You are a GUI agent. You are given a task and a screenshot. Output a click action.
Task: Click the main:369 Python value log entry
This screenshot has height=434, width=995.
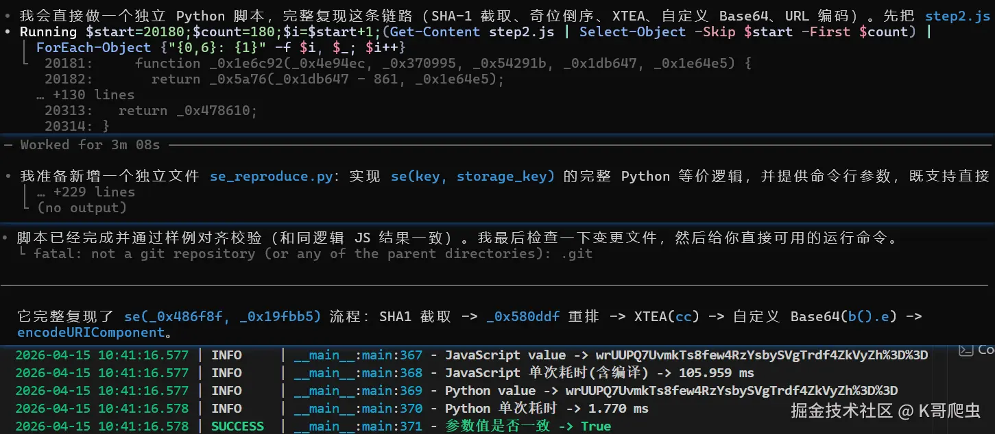point(456,390)
